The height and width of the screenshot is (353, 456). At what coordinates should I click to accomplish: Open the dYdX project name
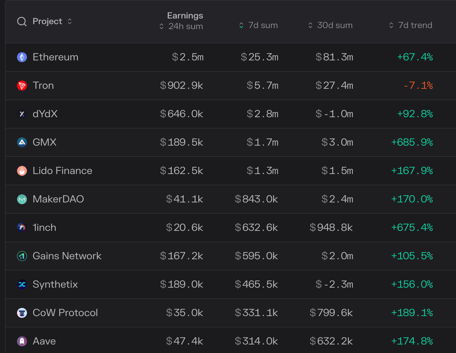pyautogui.click(x=45, y=114)
